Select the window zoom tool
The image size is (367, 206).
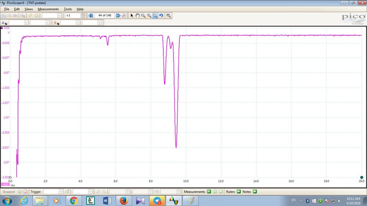click(143, 15)
